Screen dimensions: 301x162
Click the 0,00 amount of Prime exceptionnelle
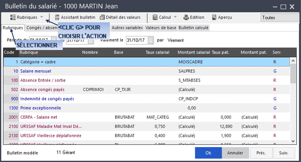tap(192, 108)
